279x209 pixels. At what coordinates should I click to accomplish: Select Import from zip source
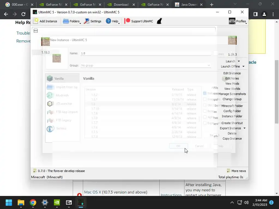coord(62,87)
